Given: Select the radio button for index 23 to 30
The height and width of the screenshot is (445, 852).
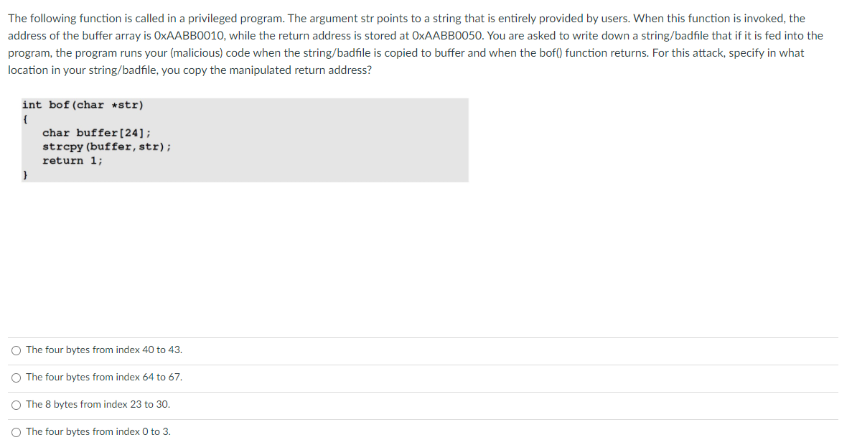Looking at the screenshot, I should pos(15,404).
